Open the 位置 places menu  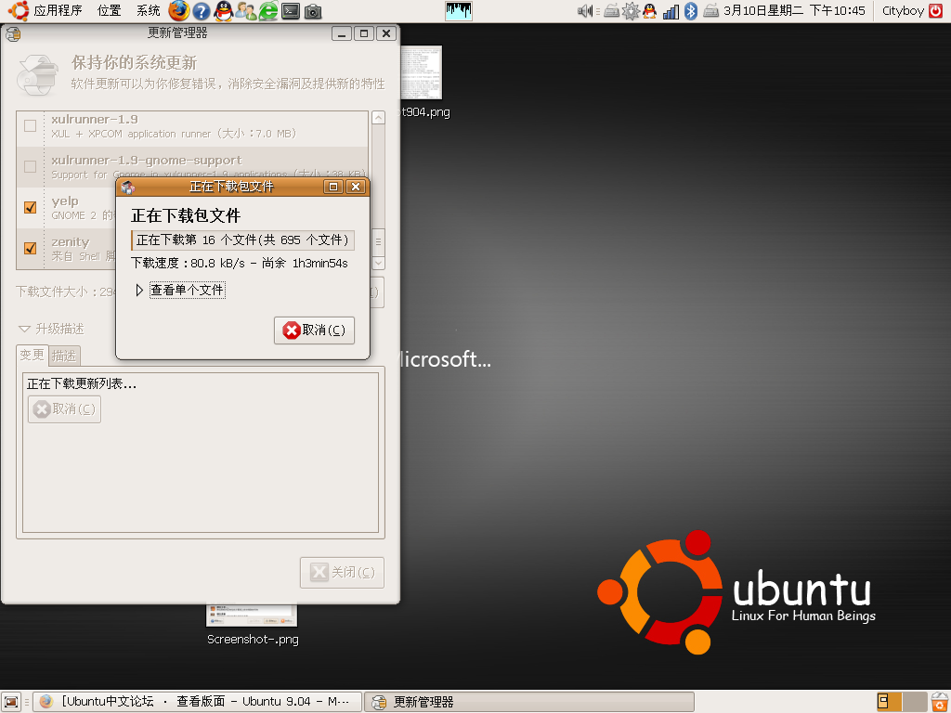point(110,10)
